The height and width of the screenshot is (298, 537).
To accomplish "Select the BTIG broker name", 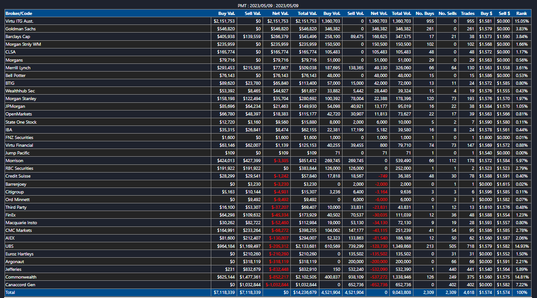I will (x=10, y=83).
